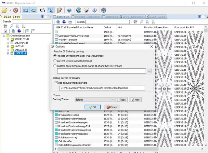The image size is (208, 153).
Task: Click MSDN search globe in Dlls Tree toolbar
Action: point(13,31)
